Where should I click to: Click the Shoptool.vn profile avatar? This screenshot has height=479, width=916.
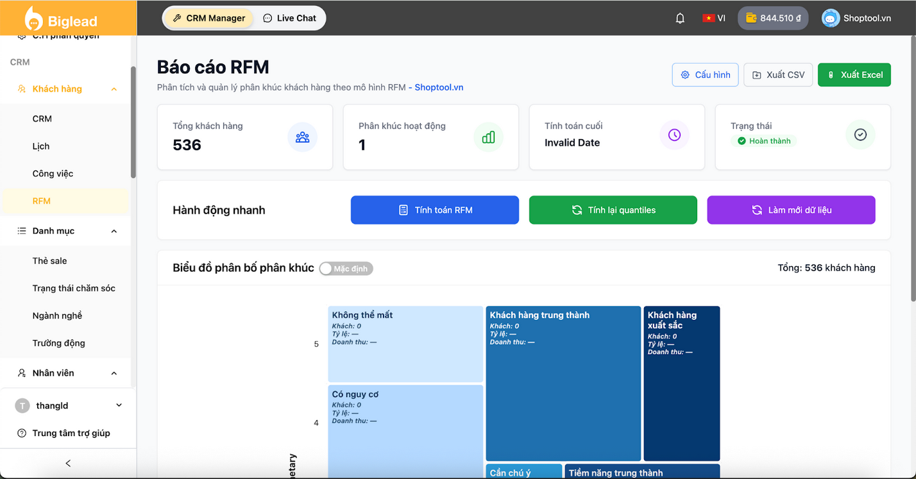coord(831,18)
